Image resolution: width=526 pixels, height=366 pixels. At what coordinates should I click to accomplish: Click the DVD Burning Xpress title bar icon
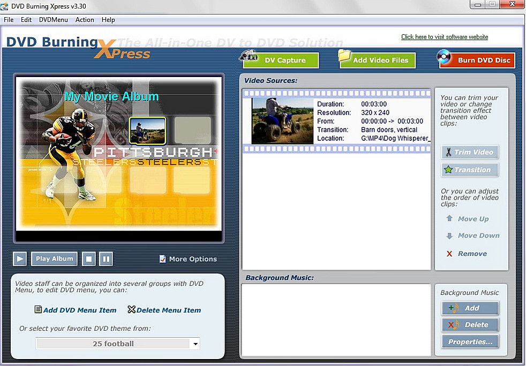click(4, 6)
